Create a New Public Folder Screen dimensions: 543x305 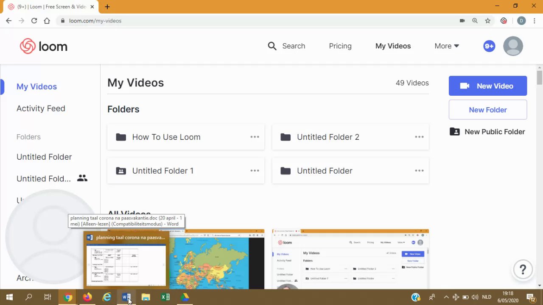488,132
